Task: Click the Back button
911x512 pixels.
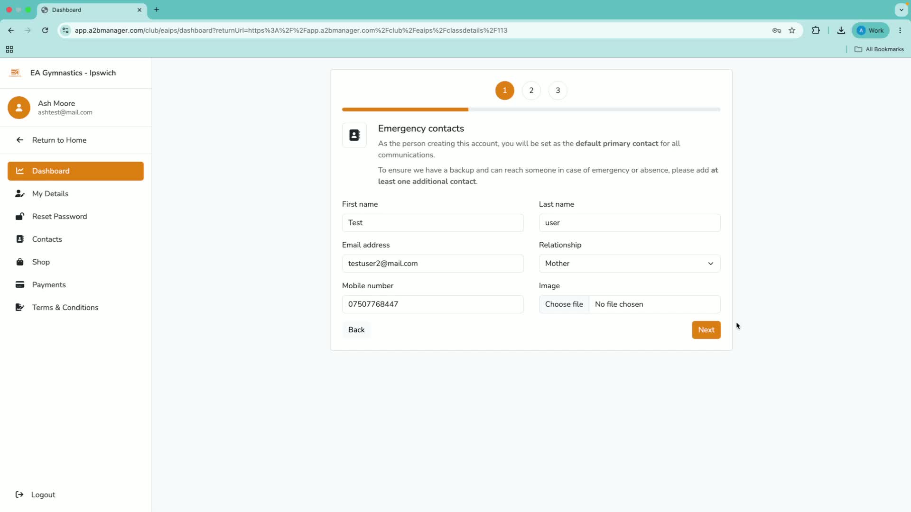Action: 356,330
